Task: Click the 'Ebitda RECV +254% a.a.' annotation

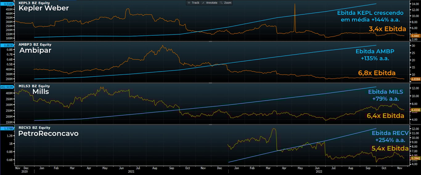Action: (x=390, y=137)
